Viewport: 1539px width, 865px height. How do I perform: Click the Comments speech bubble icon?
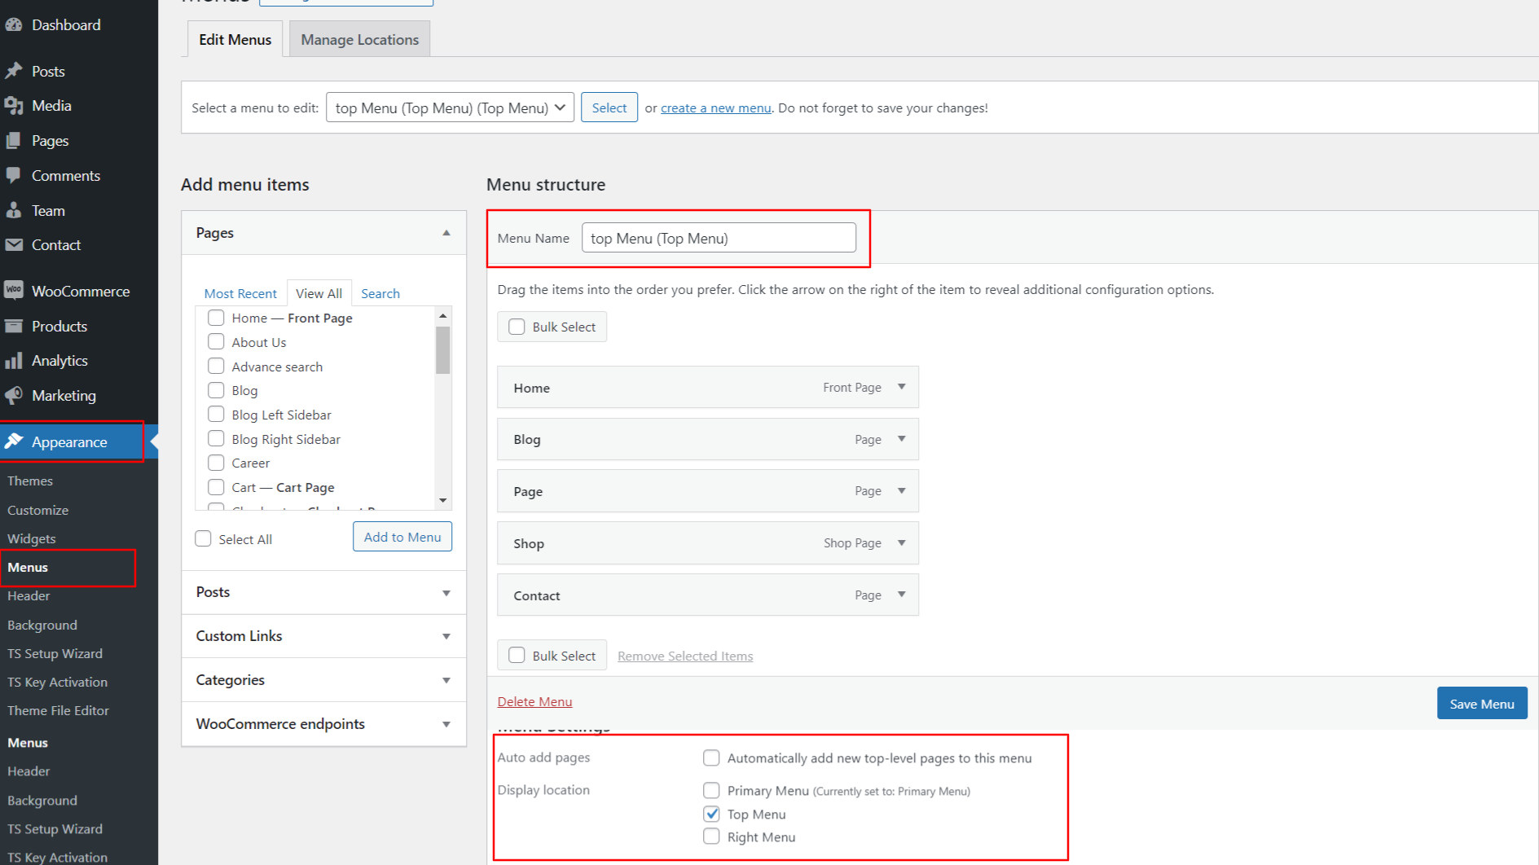14,175
